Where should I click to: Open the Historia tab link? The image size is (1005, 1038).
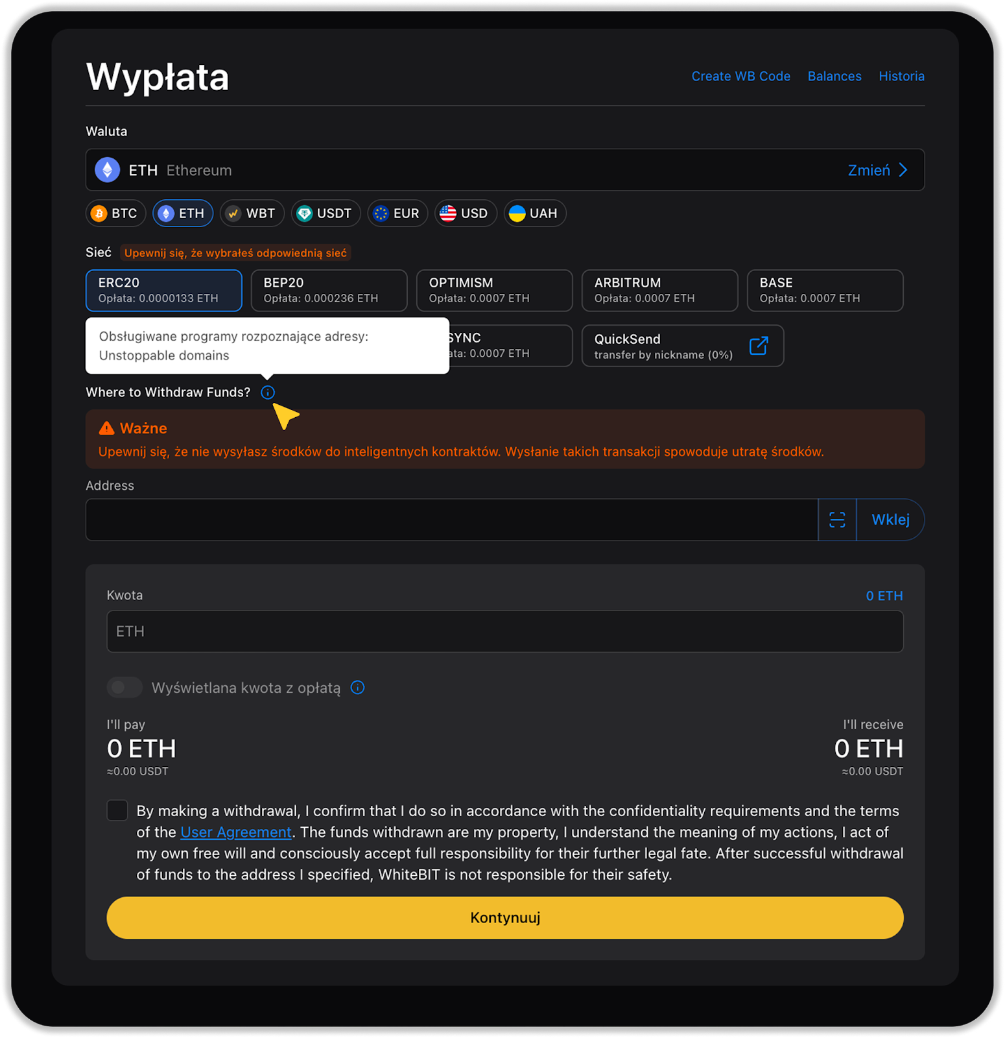point(901,77)
